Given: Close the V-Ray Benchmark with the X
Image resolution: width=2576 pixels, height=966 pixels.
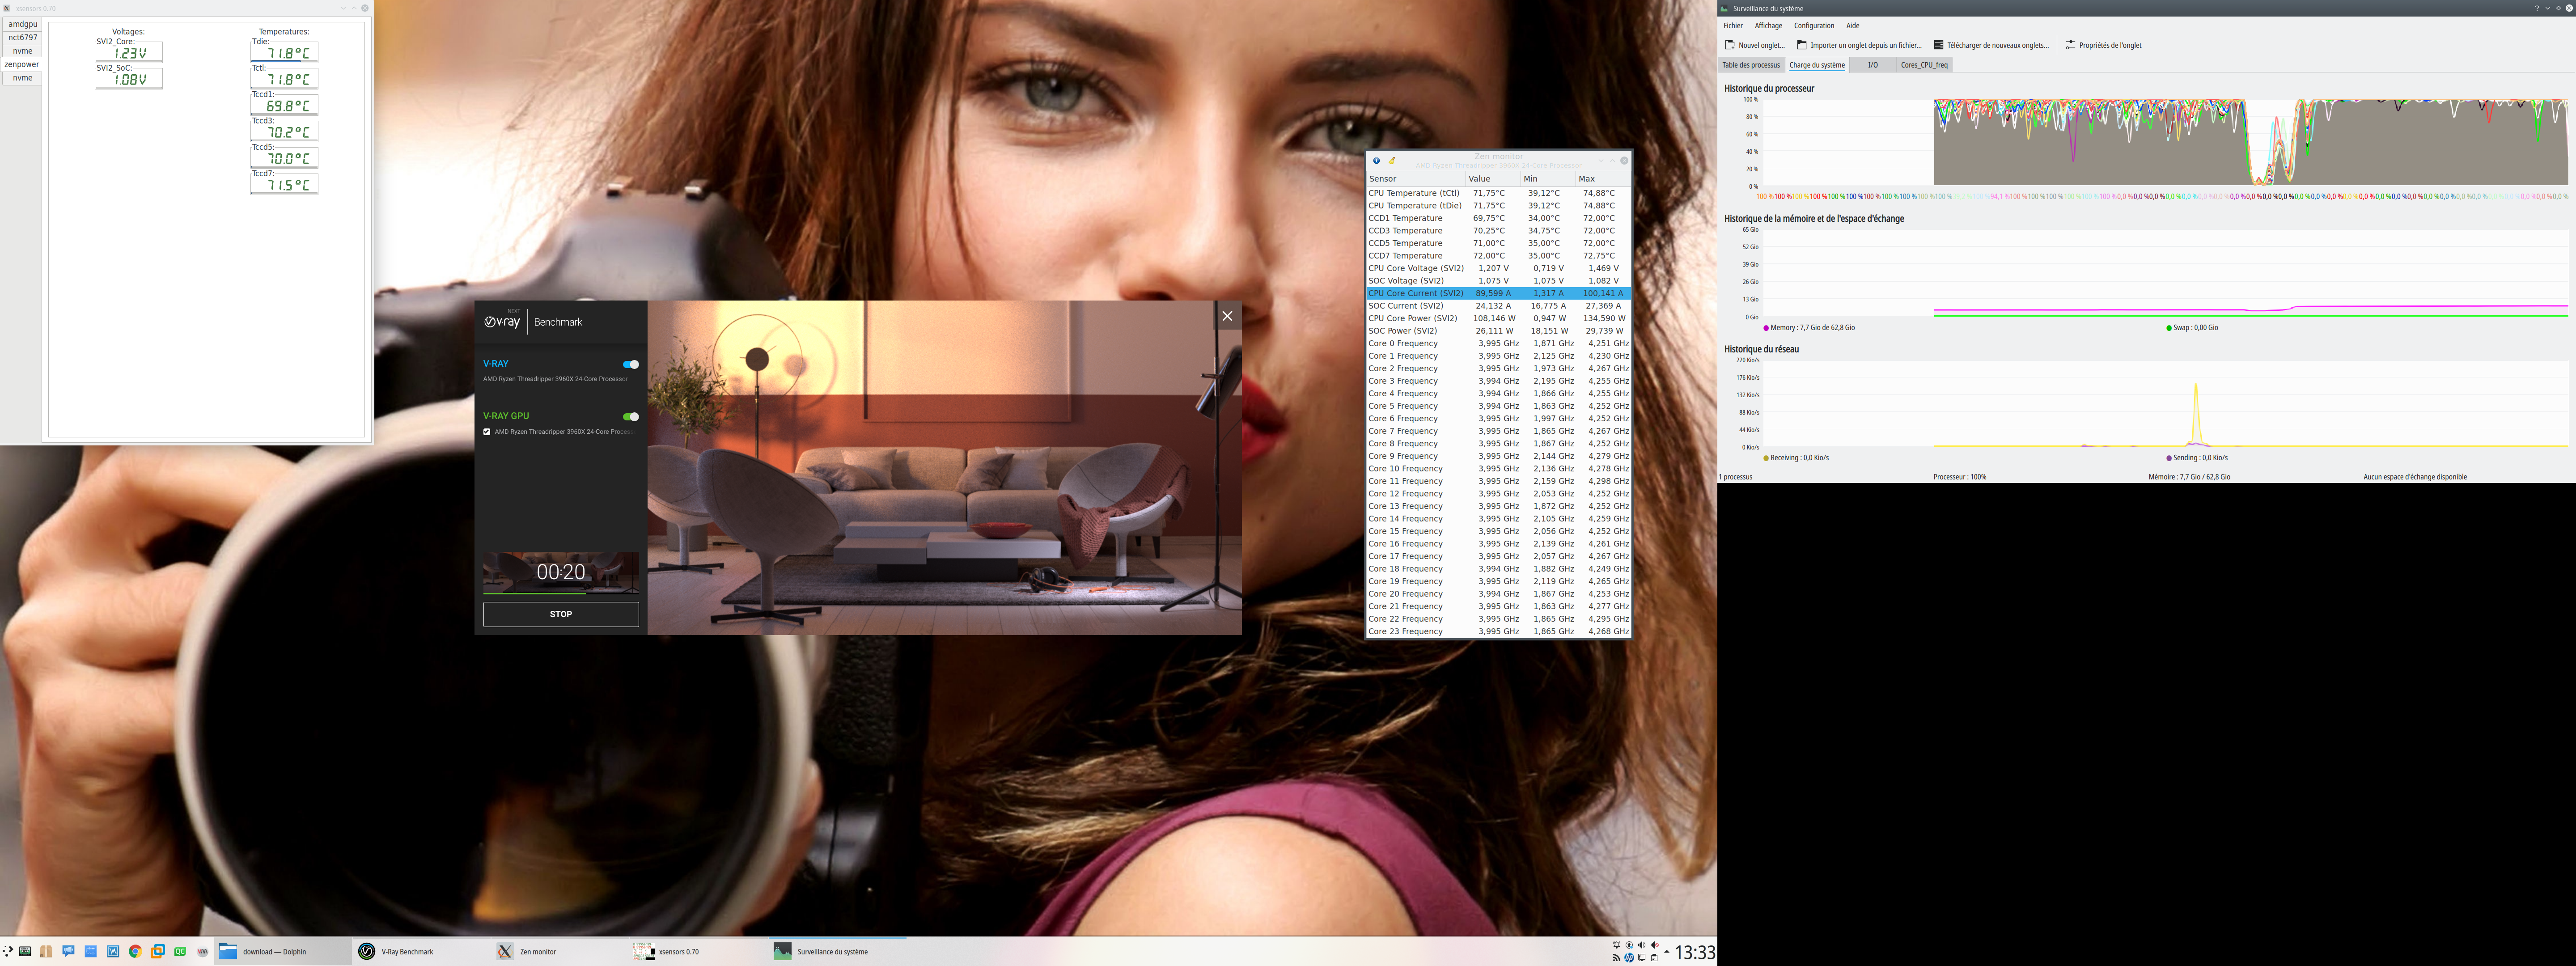Looking at the screenshot, I should pos(1227,316).
